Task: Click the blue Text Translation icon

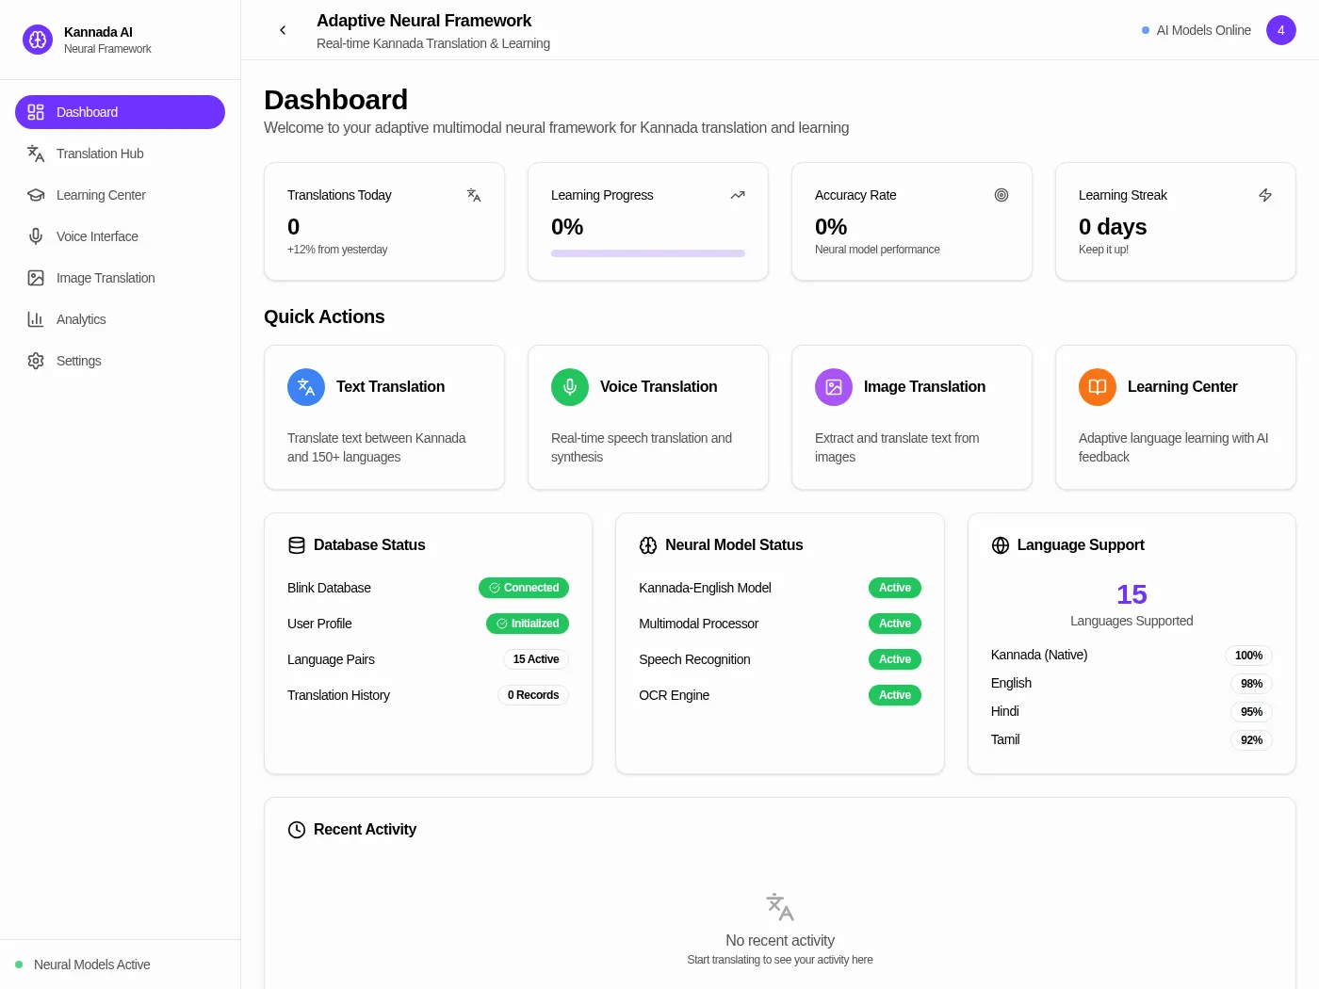Action: point(306,387)
